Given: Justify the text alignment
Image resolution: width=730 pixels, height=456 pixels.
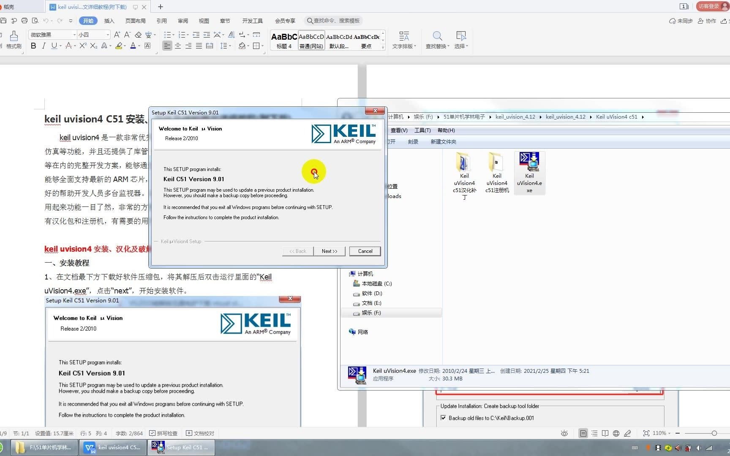Looking at the screenshot, I should (x=199, y=46).
